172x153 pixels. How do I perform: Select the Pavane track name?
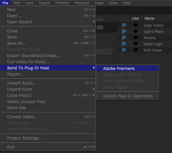click(150, 38)
